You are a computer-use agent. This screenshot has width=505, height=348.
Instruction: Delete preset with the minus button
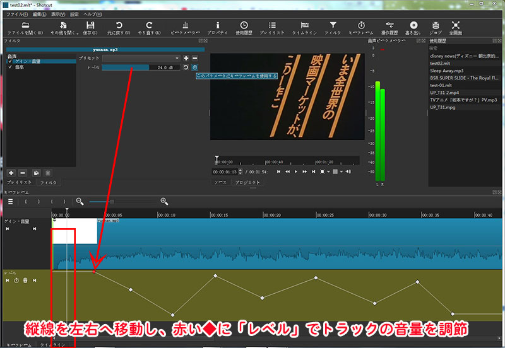click(x=195, y=58)
